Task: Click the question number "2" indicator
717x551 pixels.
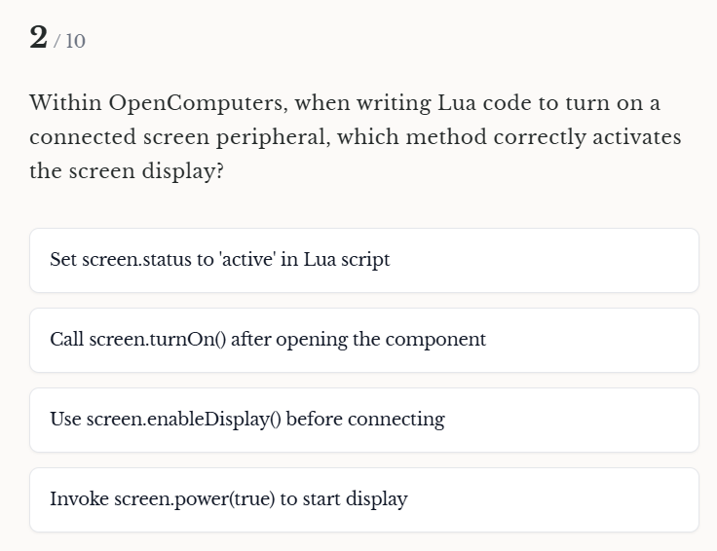Action: coord(39,37)
